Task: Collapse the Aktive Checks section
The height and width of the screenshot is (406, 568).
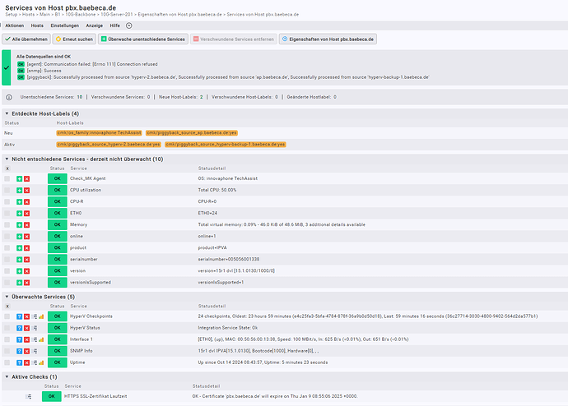Action: (x=7, y=376)
